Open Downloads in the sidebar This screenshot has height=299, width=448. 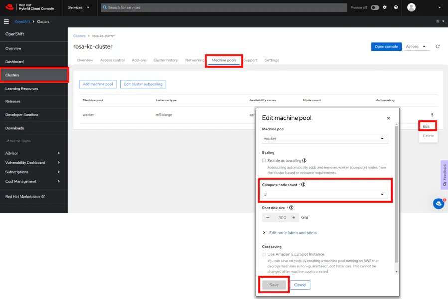click(x=34, y=128)
